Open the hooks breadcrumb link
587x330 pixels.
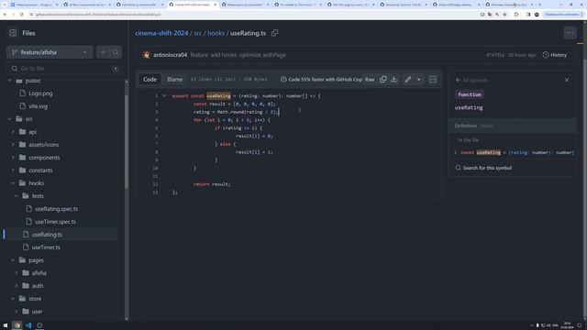216,33
